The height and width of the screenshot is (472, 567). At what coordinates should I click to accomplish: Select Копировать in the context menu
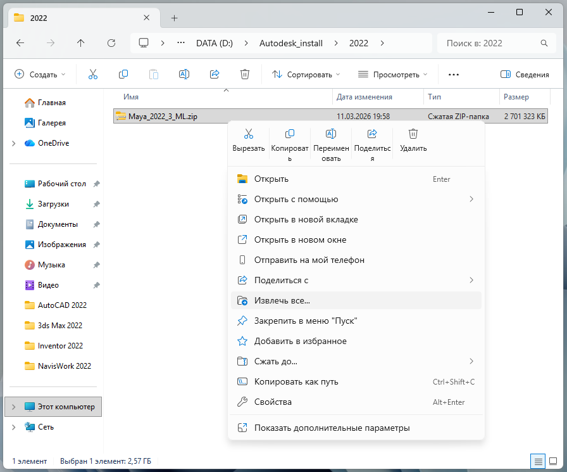(290, 145)
